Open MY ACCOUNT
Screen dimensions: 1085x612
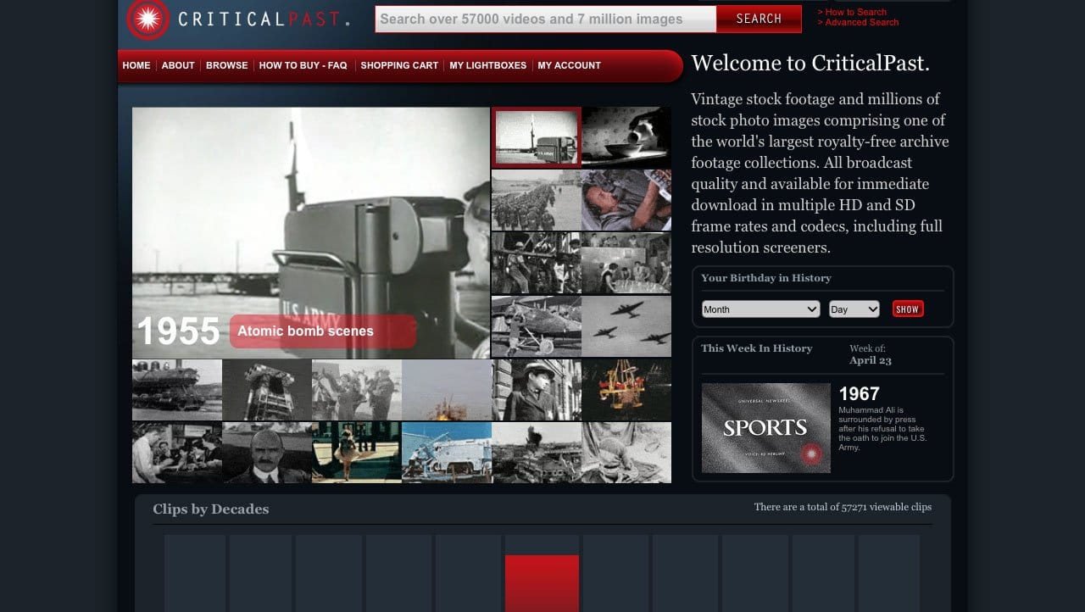569,65
